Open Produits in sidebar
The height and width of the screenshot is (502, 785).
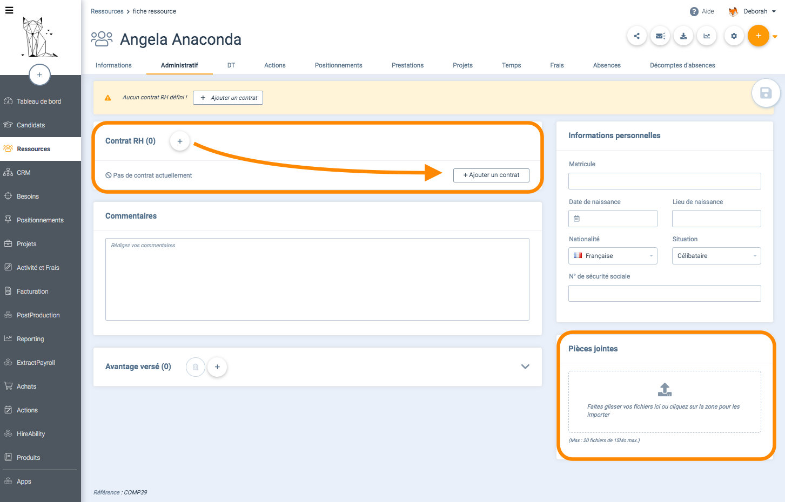(41, 458)
